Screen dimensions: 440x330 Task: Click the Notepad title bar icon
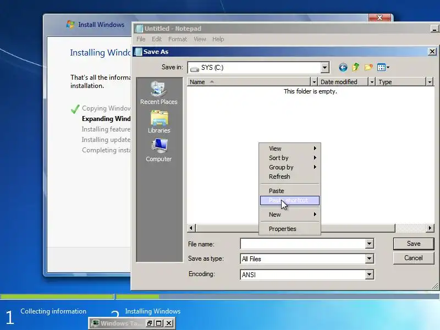coord(140,29)
